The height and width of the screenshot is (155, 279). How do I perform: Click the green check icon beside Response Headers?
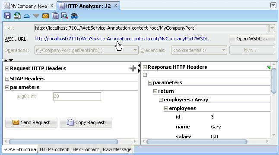tap(269, 67)
